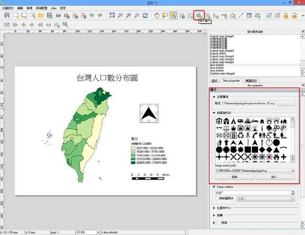Screen dimensions: 305x235
Task: Click the SVG path input field
Action: pyautogui.click(x=249, y=103)
